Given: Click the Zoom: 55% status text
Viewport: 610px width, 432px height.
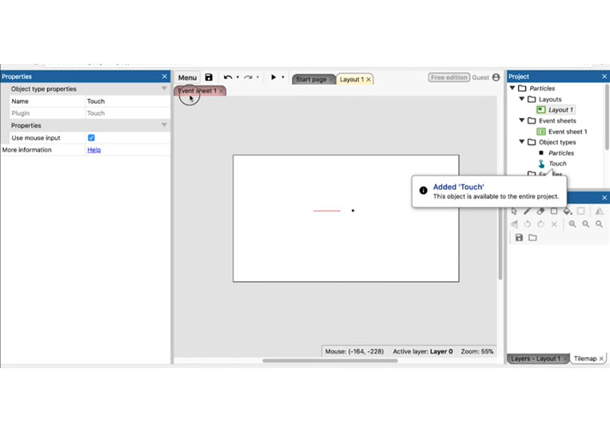Looking at the screenshot, I should [x=477, y=351].
